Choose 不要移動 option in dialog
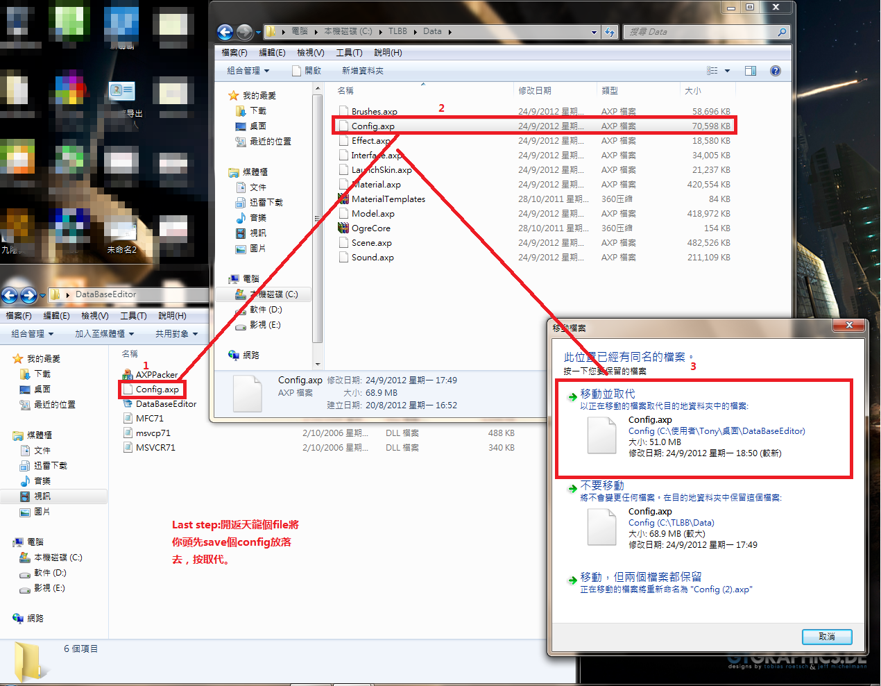 (601, 485)
